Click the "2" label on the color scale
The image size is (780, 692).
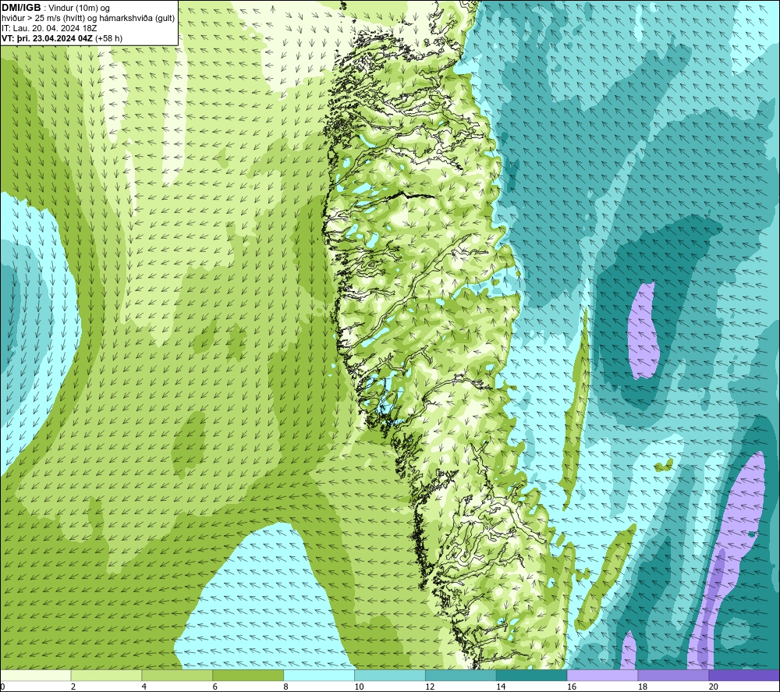(x=73, y=687)
